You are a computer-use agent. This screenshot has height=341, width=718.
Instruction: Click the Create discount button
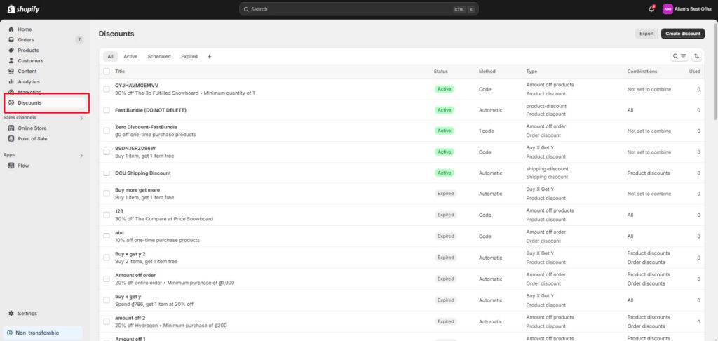682,34
